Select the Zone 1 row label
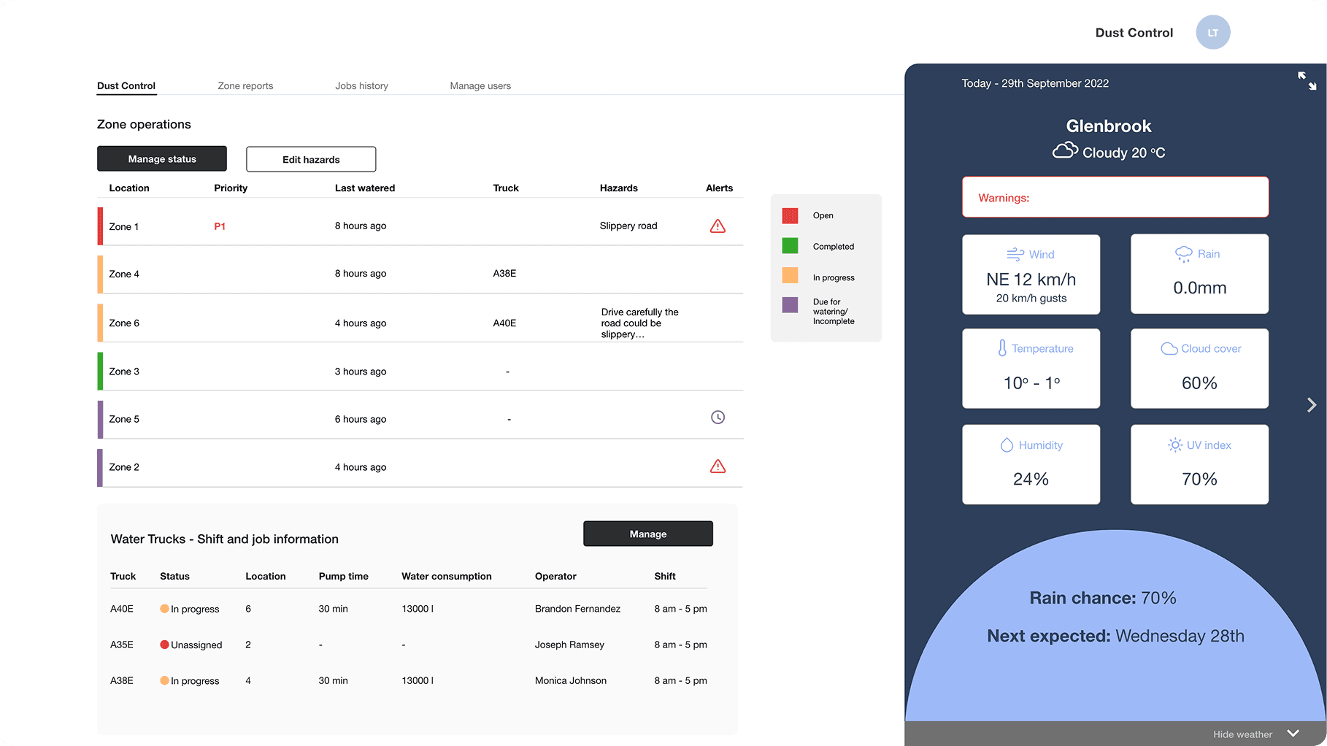Viewport: 1327px width, 746px height. click(123, 227)
